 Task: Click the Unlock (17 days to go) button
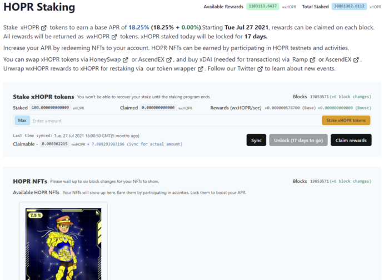298,141
